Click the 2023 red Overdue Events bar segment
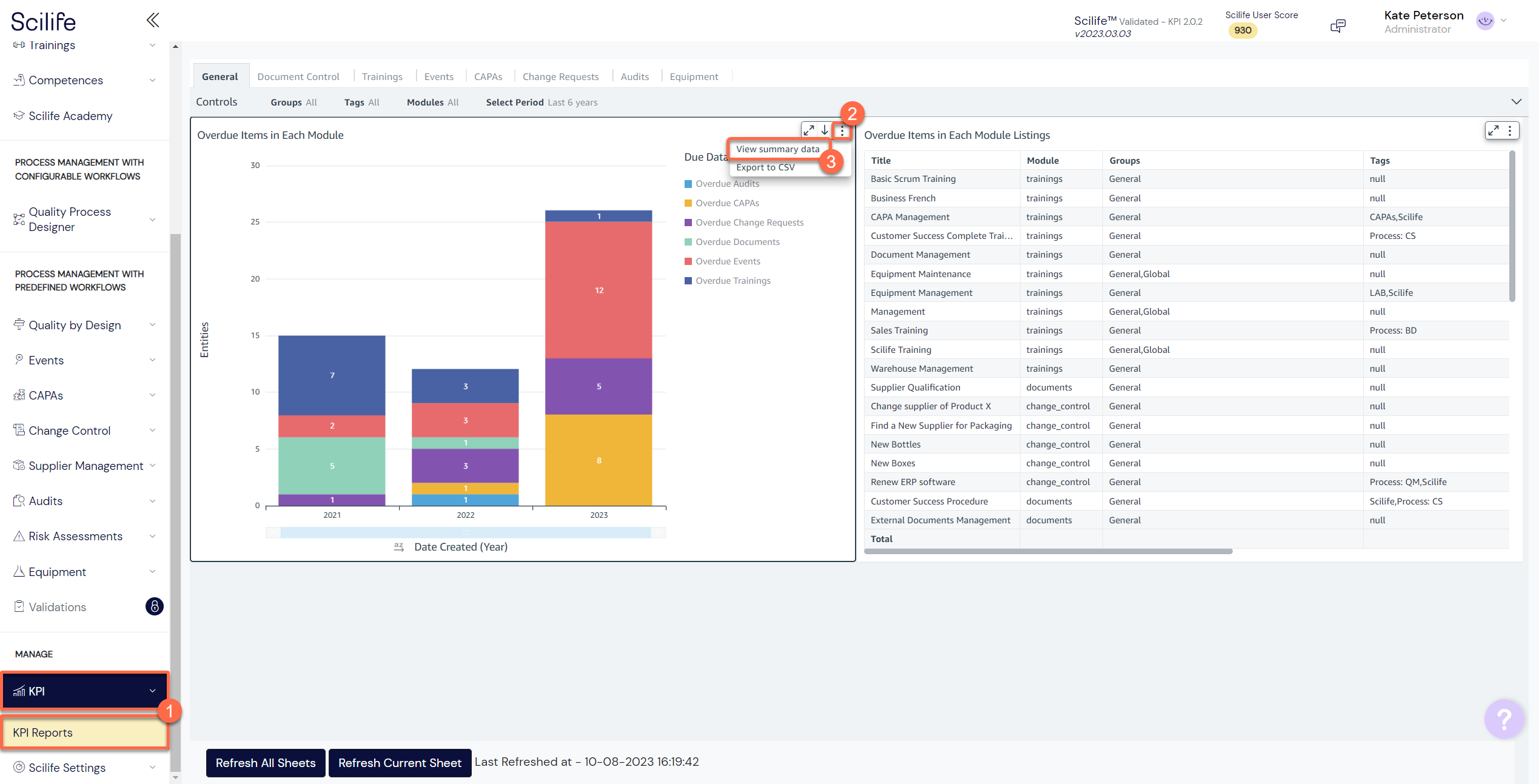The image size is (1539, 784). tap(598, 290)
